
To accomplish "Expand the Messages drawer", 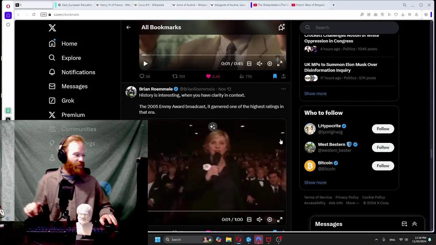I will (x=415, y=224).
